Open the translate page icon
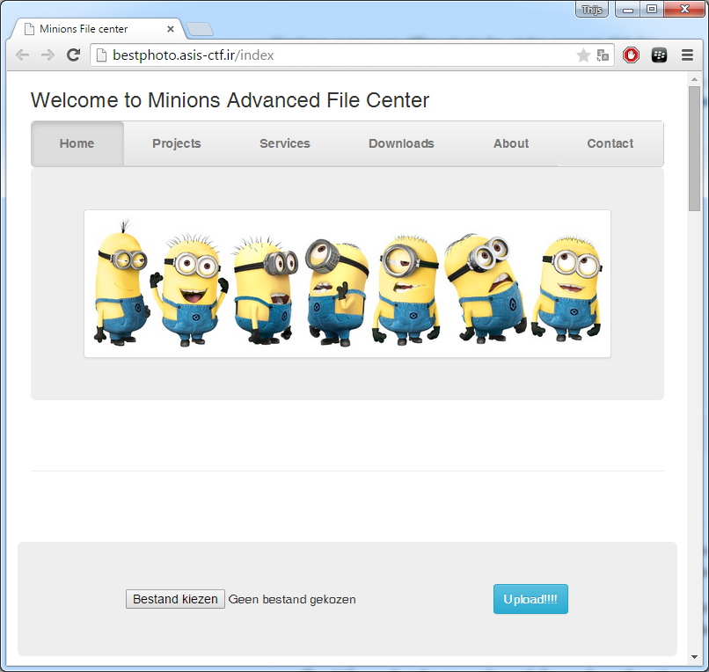 click(x=603, y=55)
